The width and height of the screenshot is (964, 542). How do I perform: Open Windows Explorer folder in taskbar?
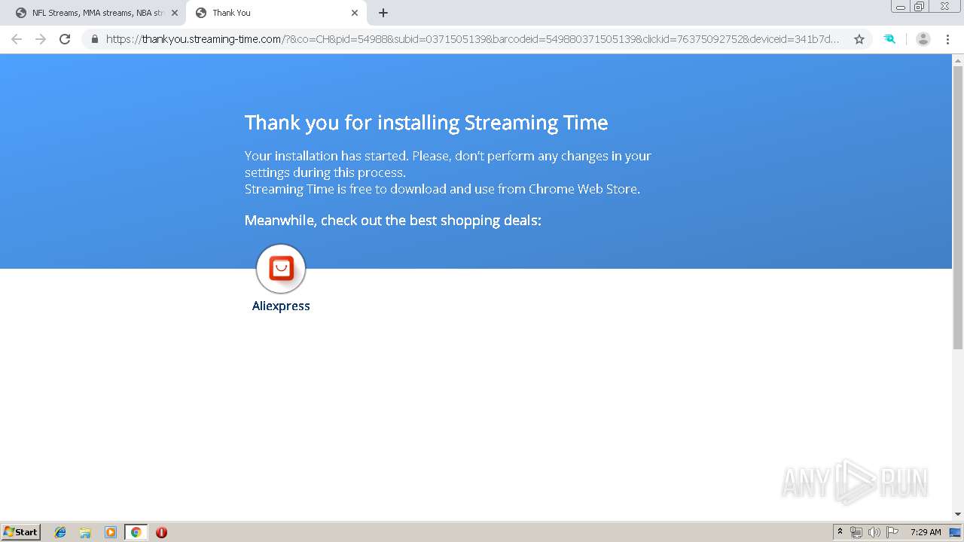tap(85, 532)
